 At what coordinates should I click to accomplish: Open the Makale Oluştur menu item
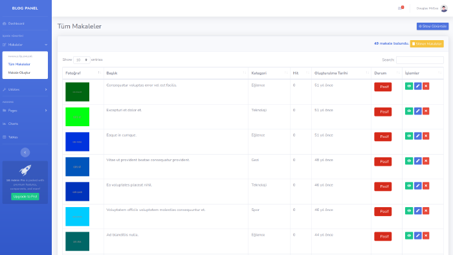19,72
